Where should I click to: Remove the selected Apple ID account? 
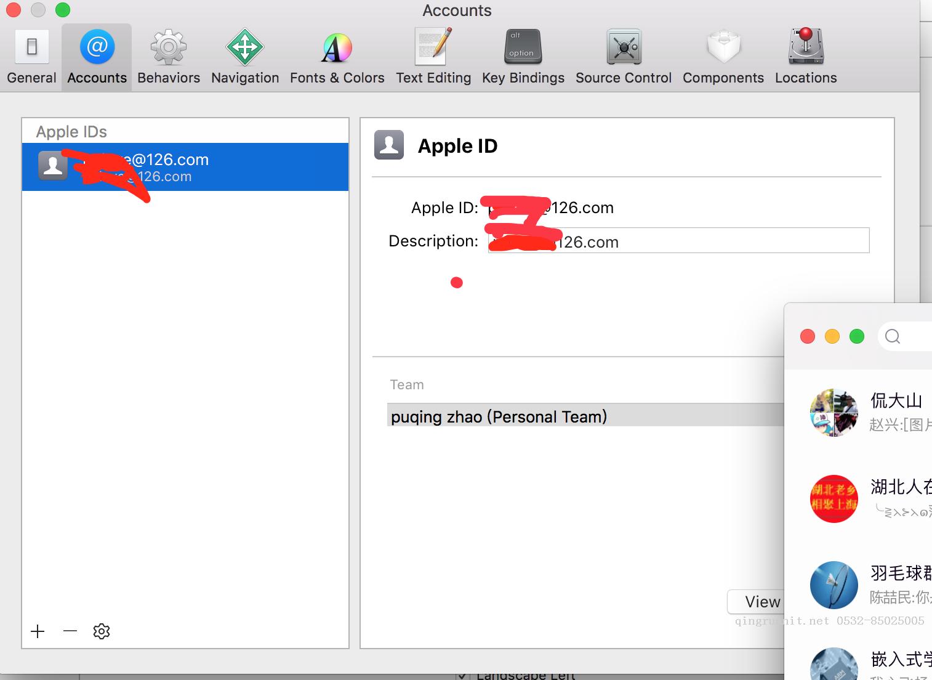(70, 631)
